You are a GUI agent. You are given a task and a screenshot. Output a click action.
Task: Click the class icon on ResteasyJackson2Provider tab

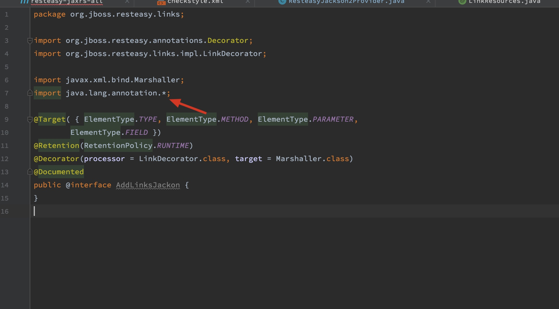tap(282, 2)
